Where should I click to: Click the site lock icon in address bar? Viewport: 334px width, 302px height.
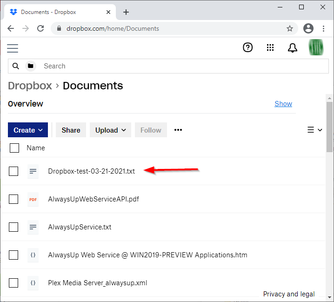coord(59,28)
